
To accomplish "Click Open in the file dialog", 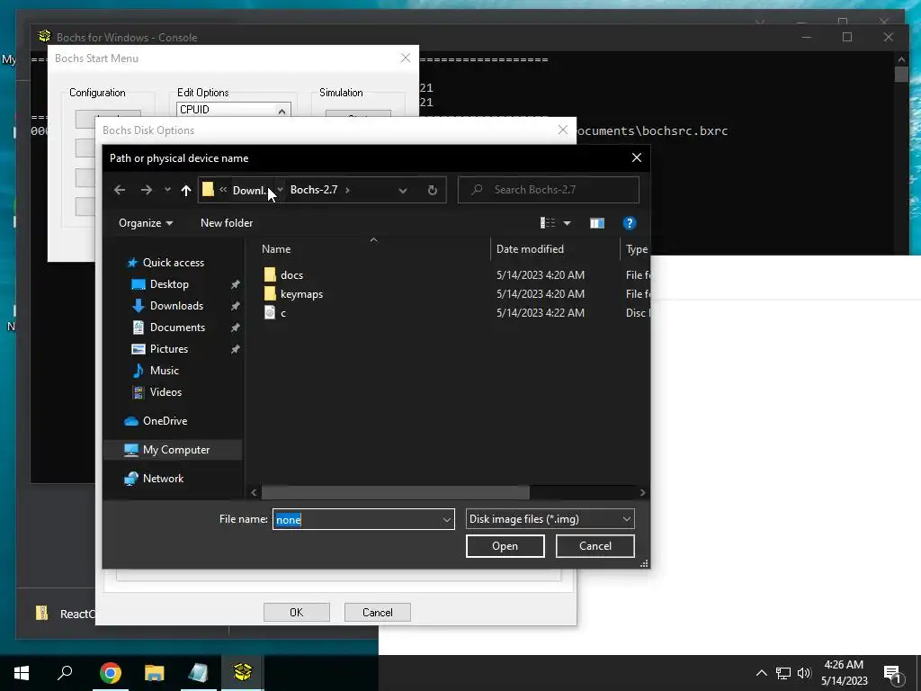I will [x=505, y=546].
